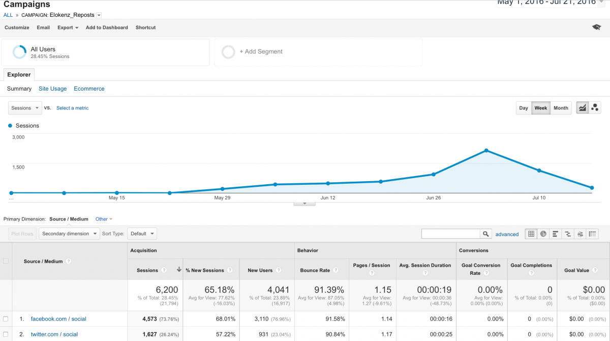The width and height of the screenshot is (610, 341).
Task: Click the ALL breadcrumb link
Action: (x=8, y=15)
